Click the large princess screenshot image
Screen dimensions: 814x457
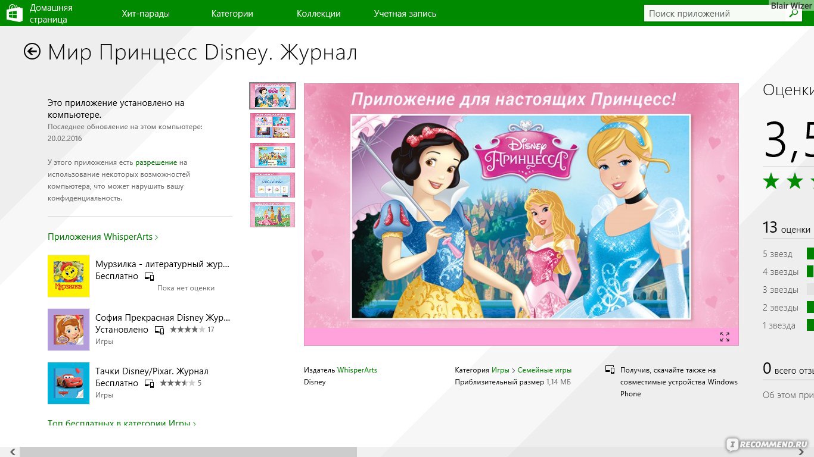[521, 214]
